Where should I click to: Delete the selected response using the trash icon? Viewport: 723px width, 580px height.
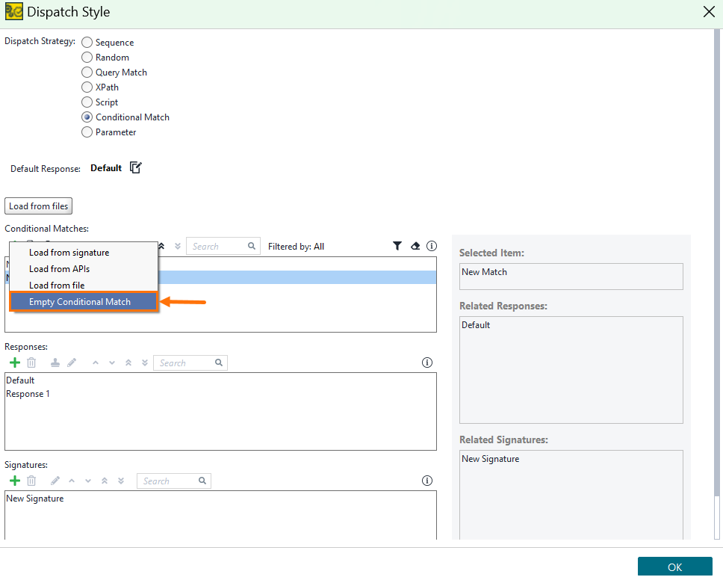click(x=31, y=362)
